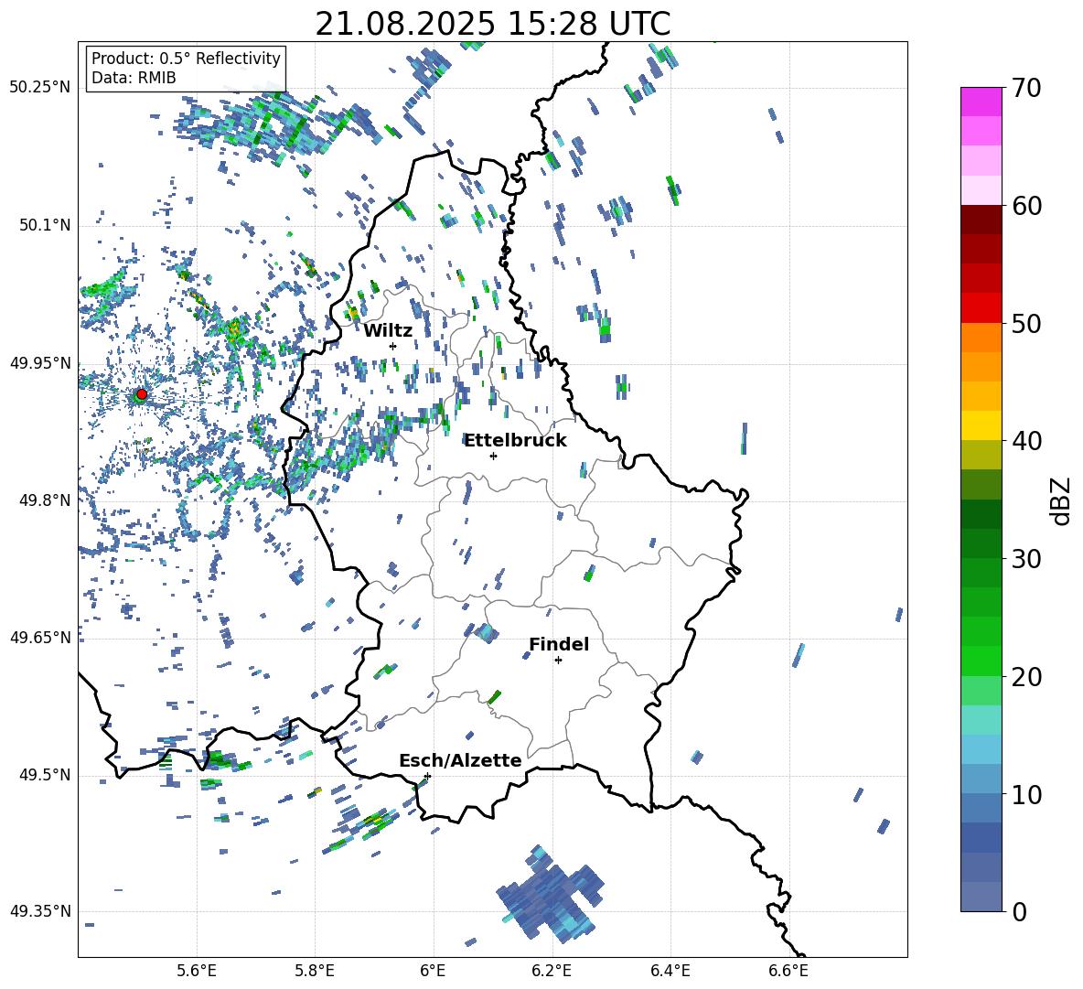Click the colorbar tick label 60
Screen dimensions: 1083x989
[x=1025, y=206]
